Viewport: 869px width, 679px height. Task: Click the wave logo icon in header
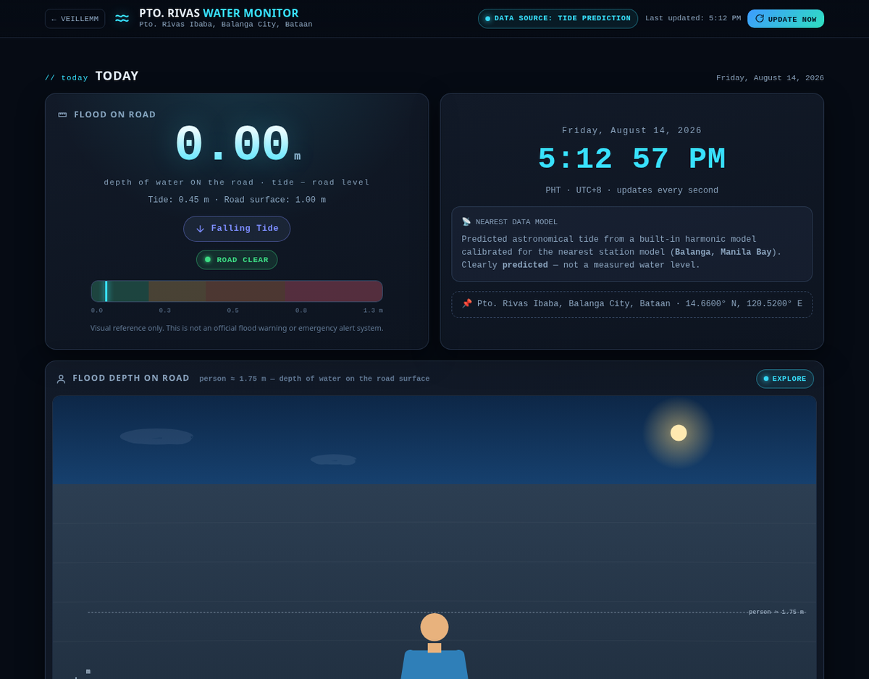[122, 18]
